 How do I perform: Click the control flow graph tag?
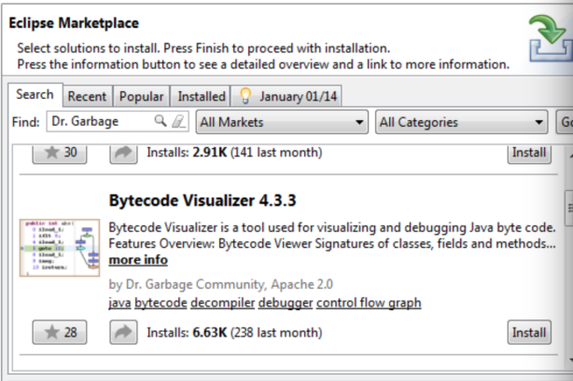tap(369, 303)
